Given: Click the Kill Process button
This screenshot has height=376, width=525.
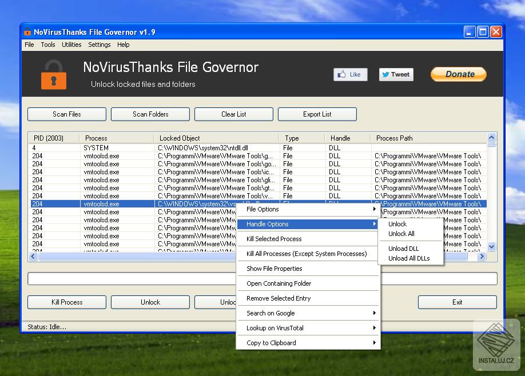Looking at the screenshot, I should point(67,302).
